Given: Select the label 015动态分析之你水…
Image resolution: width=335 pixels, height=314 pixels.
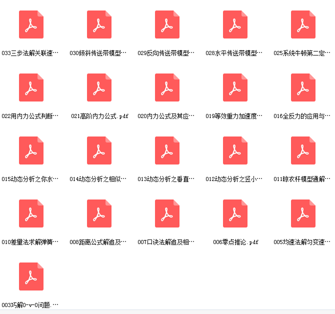Looking at the screenshot, I should pyautogui.click(x=30, y=179).
